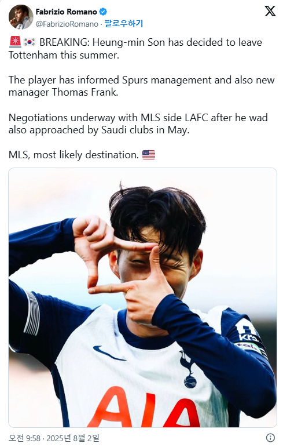Screen dimensions: 283x447
Task: Open the 오전 9:58 timestamp link
Action: click(24, 438)
